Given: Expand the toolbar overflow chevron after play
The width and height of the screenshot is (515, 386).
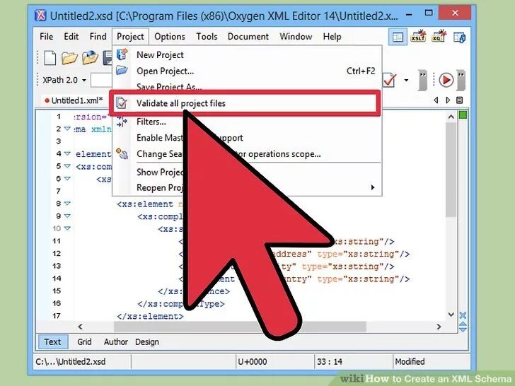Looking at the screenshot, I should (x=461, y=80).
